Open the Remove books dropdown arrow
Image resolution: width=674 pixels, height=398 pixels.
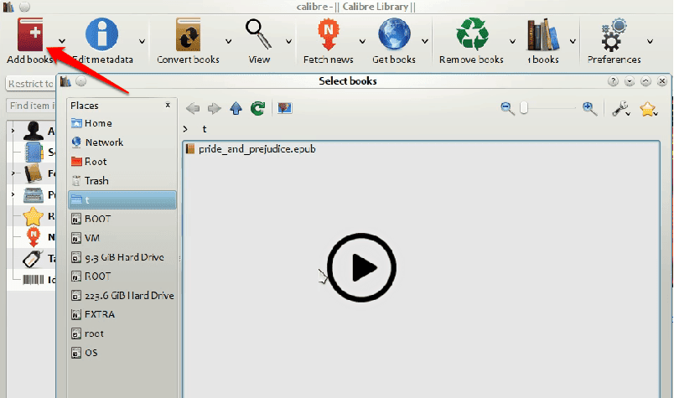tap(512, 41)
